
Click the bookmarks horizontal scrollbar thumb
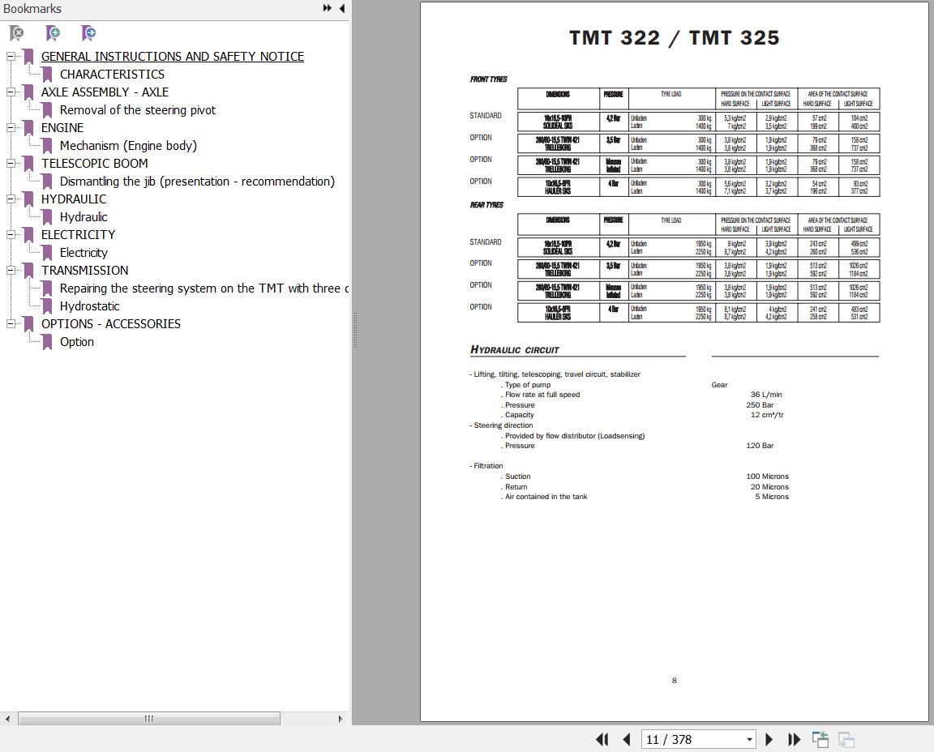149,719
